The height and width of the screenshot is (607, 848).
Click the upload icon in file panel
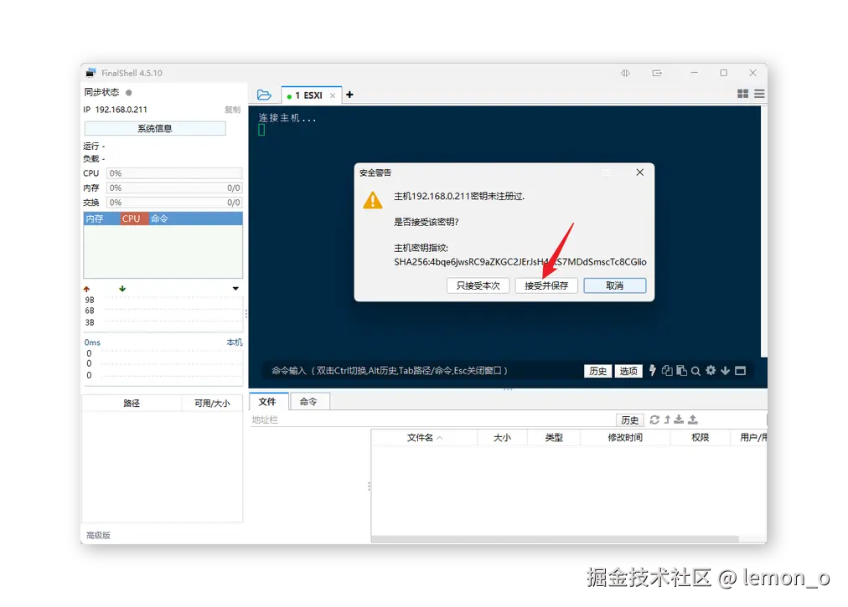693,419
